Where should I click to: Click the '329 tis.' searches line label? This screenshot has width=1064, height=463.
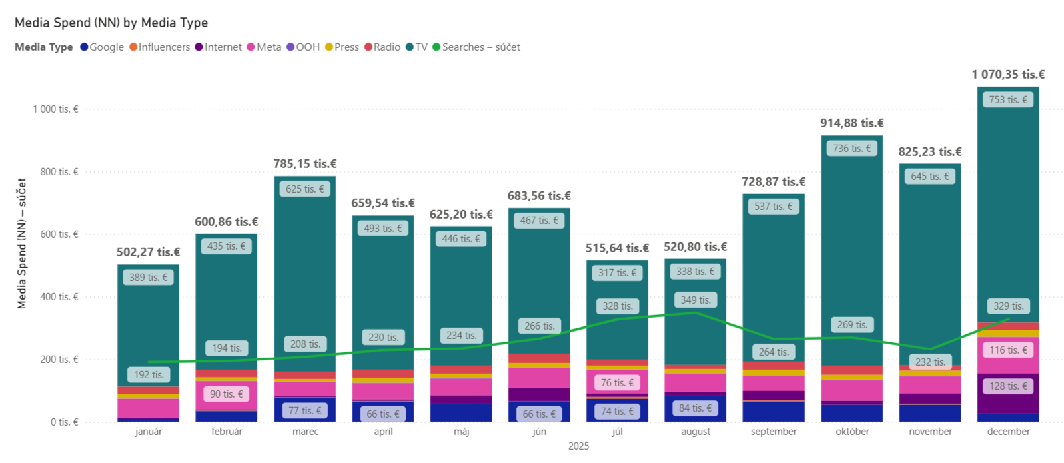(1009, 306)
